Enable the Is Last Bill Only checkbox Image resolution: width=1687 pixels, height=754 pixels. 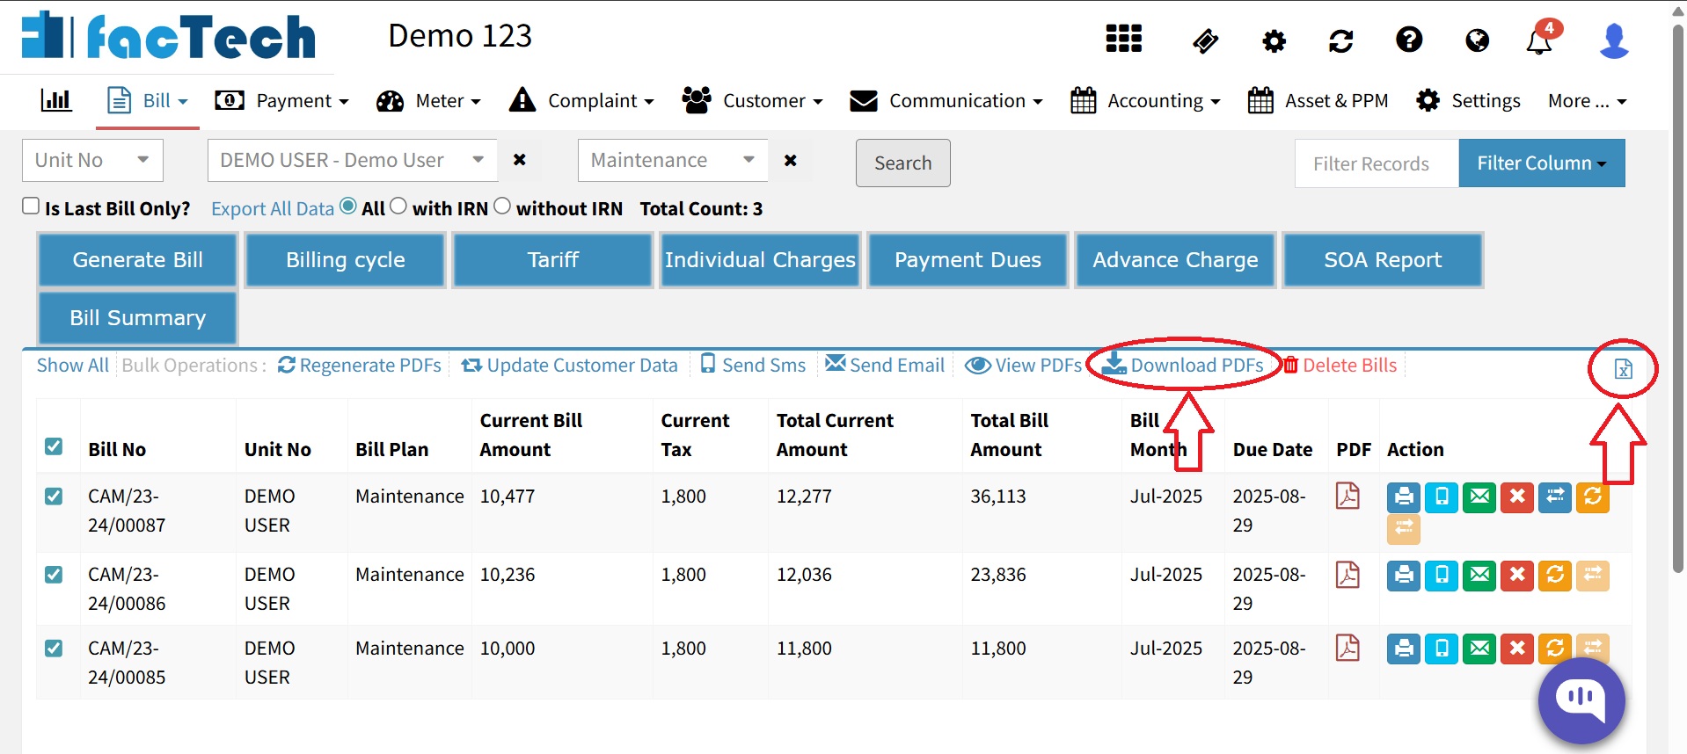[x=31, y=207]
